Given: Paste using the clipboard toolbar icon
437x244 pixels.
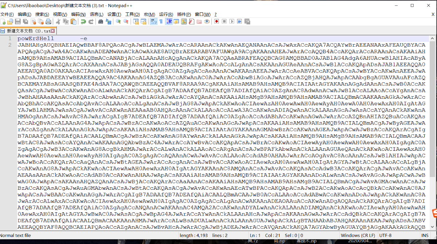Looking at the screenshot, I should coord(73,21).
